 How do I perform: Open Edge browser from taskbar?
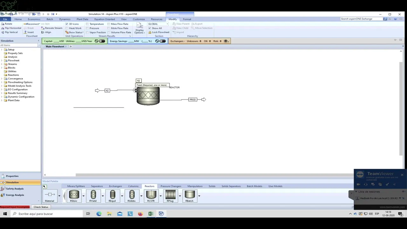pyautogui.click(x=99, y=214)
